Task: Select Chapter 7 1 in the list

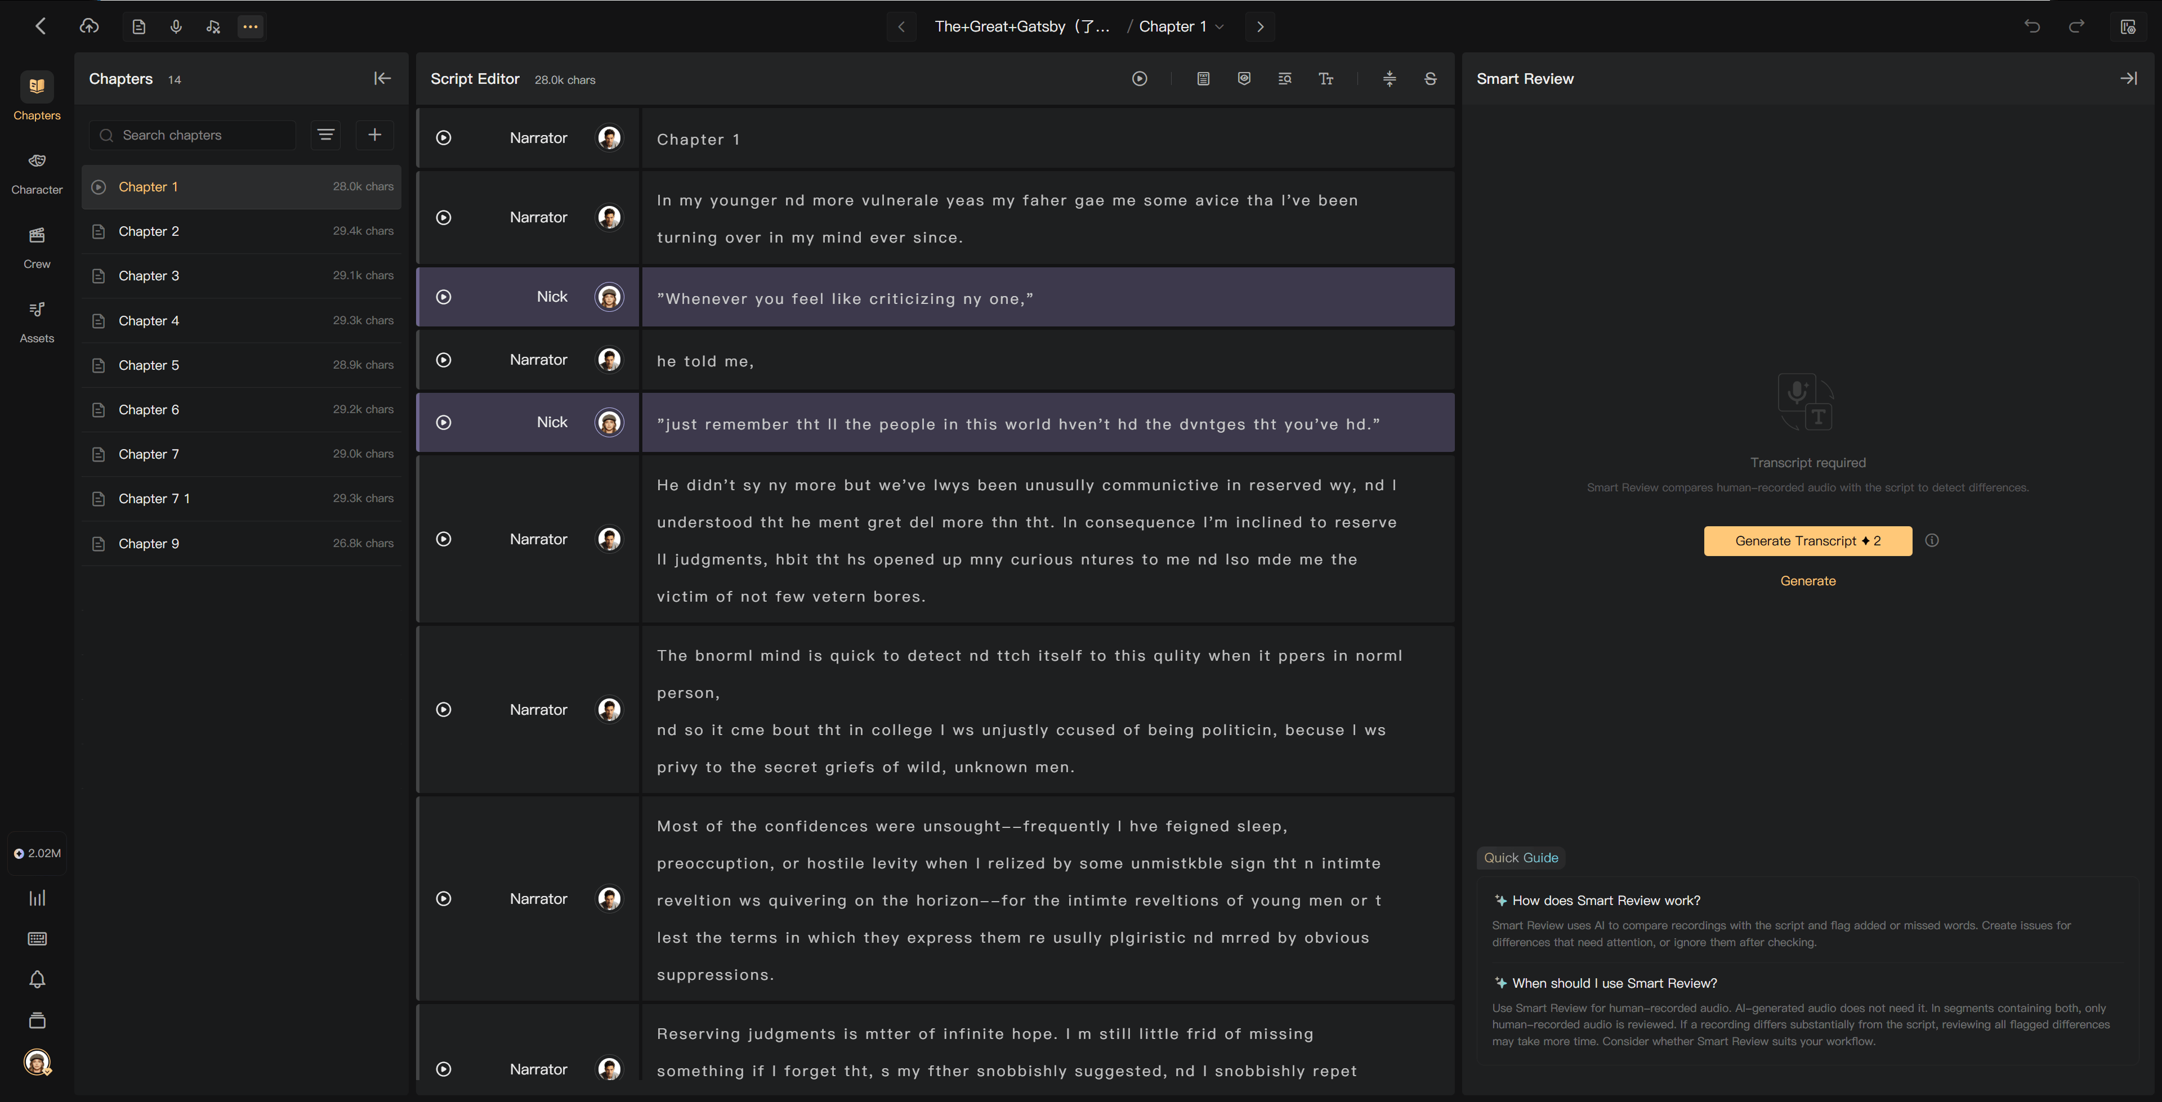Action: coord(242,499)
